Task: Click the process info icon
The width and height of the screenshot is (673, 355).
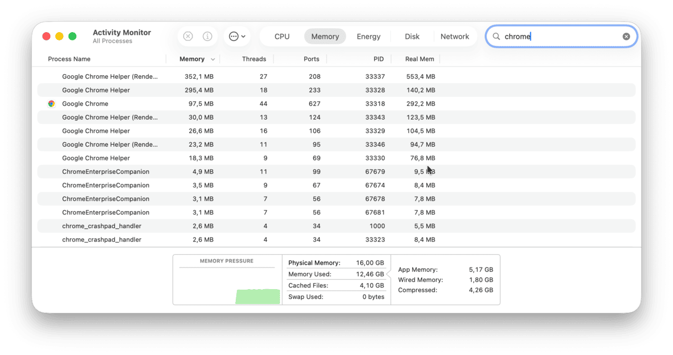Action: (208, 37)
